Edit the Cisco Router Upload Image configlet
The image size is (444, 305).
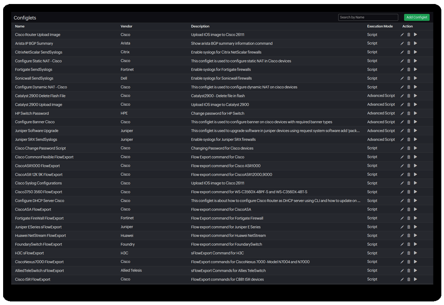(x=402, y=35)
